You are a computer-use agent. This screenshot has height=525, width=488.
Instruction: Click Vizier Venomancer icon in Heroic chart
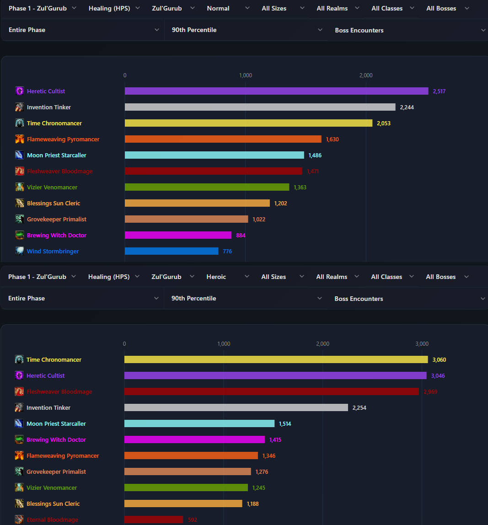point(19,487)
